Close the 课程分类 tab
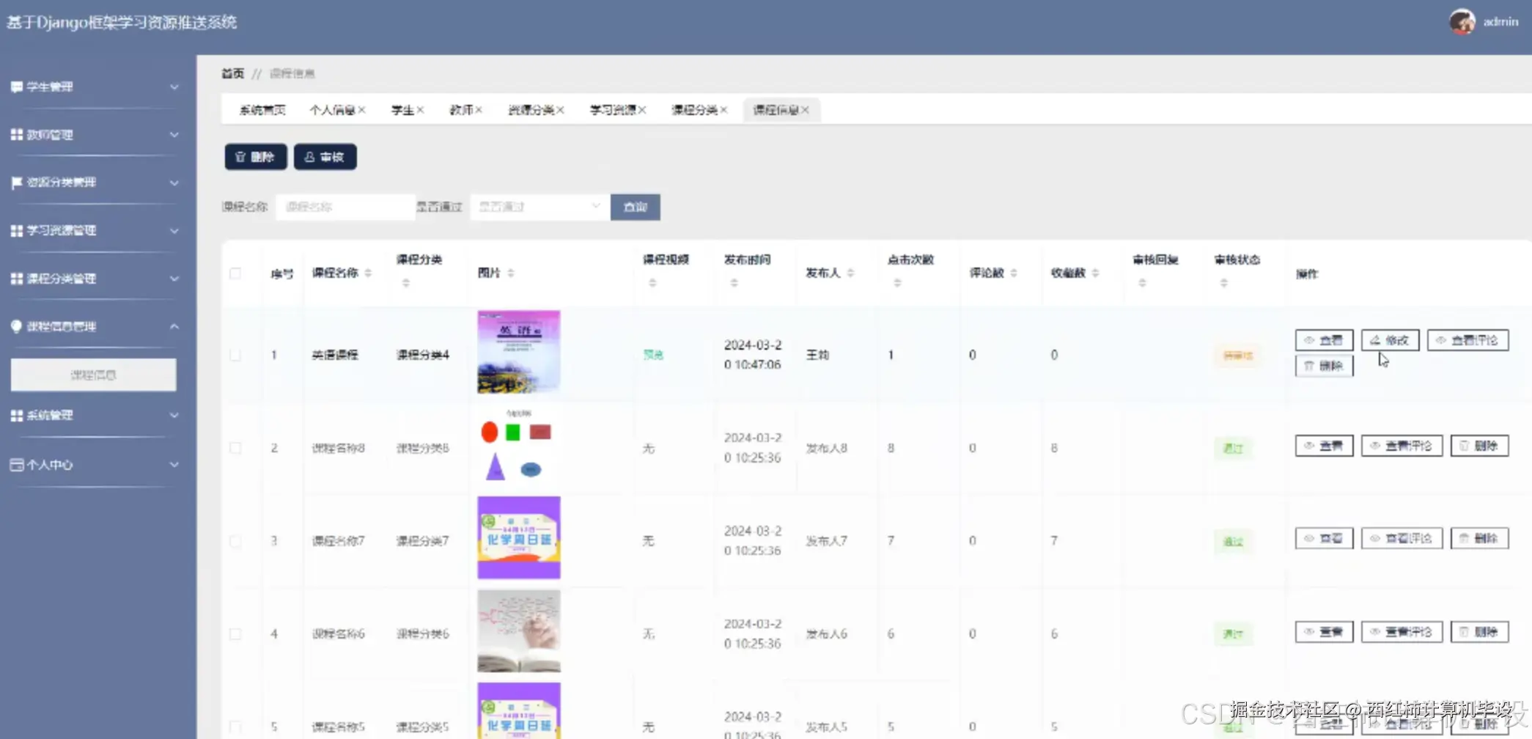 723,110
